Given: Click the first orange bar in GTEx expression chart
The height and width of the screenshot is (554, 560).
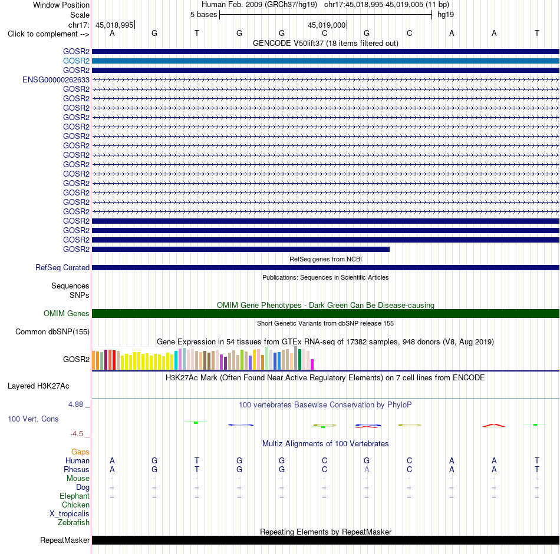Looking at the screenshot, I should [94, 360].
